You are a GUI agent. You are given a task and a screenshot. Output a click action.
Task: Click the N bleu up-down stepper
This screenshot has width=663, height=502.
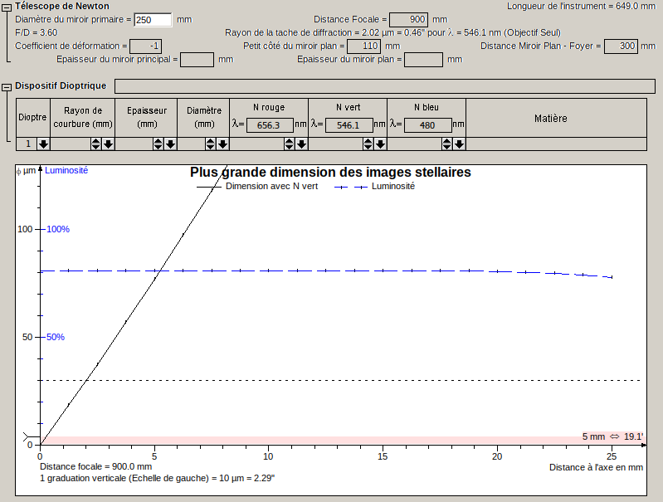[x=447, y=144]
